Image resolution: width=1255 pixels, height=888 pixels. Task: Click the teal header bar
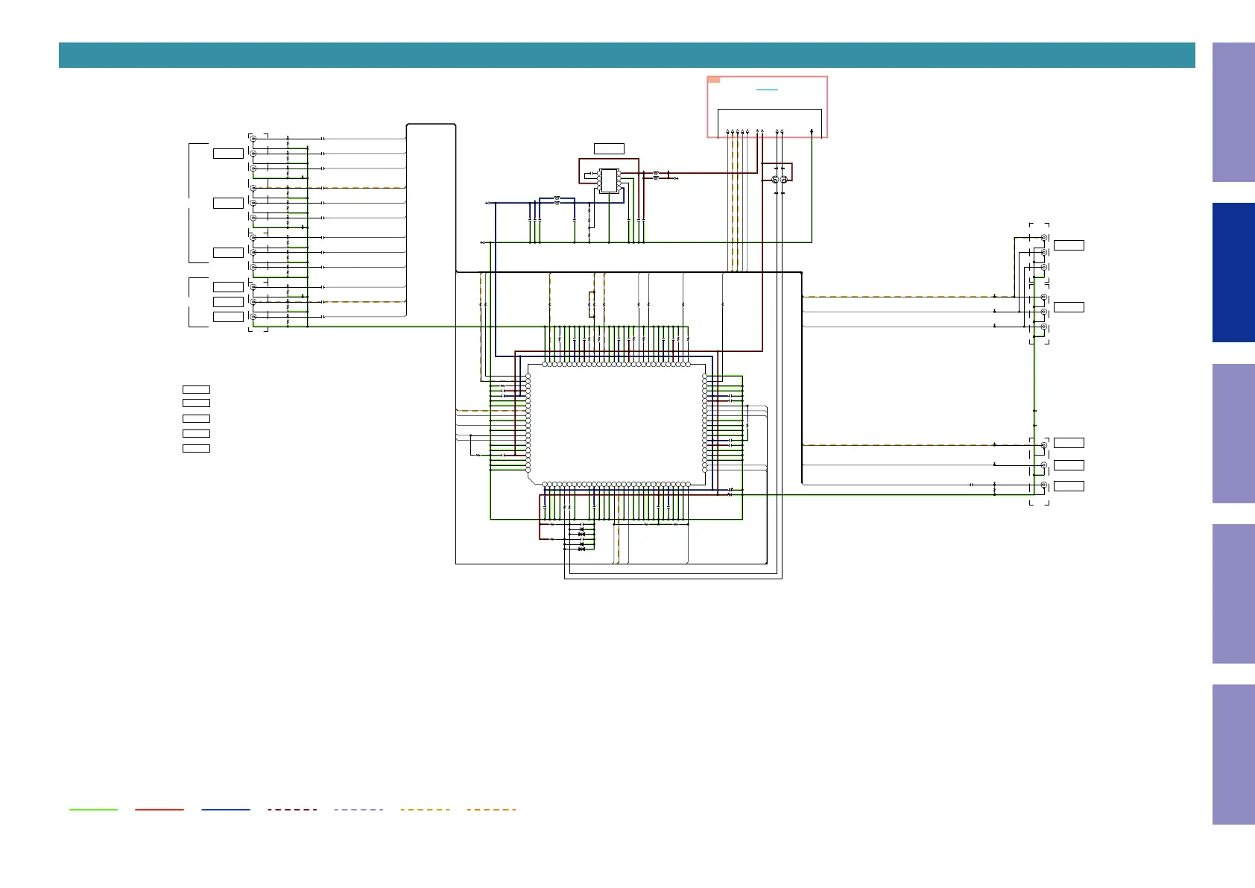(x=626, y=55)
